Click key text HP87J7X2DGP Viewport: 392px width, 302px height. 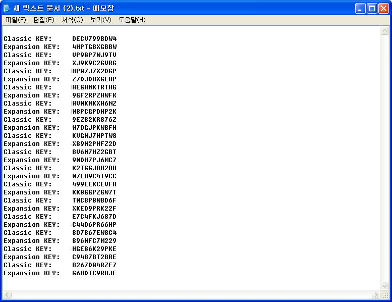[94, 71]
